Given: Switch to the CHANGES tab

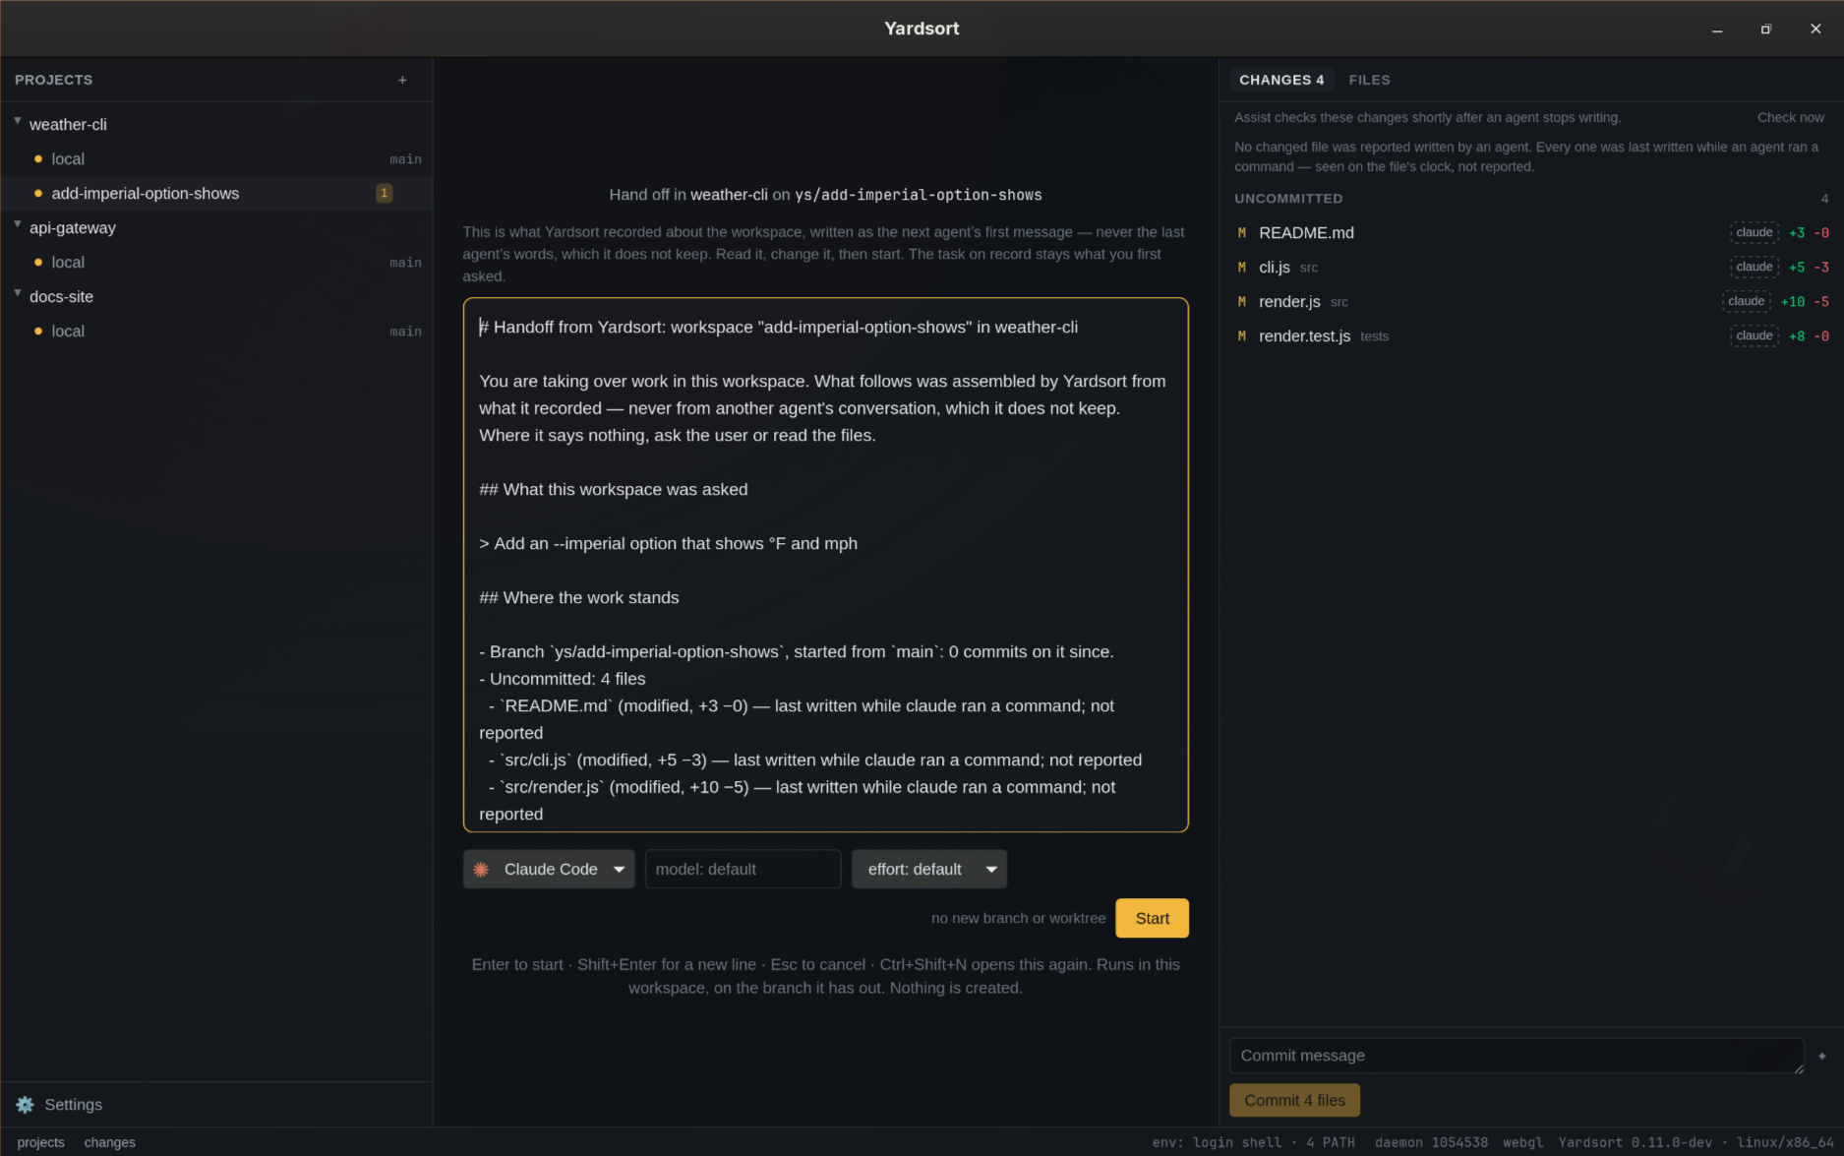Looking at the screenshot, I should 1281,80.
